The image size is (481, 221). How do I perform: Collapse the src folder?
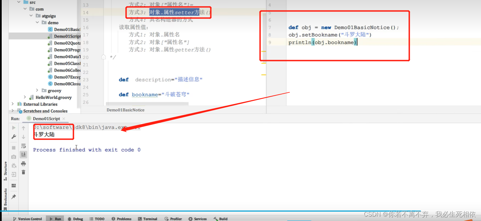coord(19,2)
